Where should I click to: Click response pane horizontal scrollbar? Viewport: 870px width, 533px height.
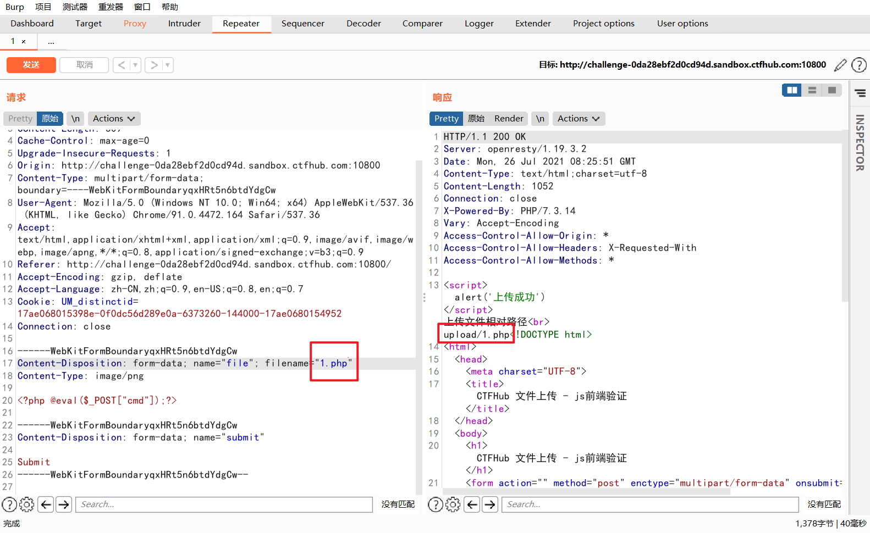[586, 491]
